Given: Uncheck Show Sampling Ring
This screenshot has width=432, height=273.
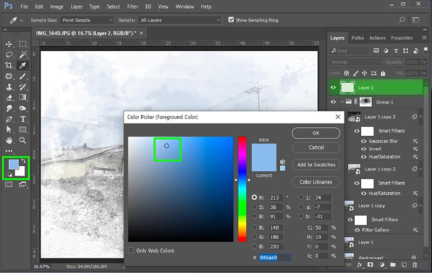Looking at the screenshot, I should click(231, 20).
